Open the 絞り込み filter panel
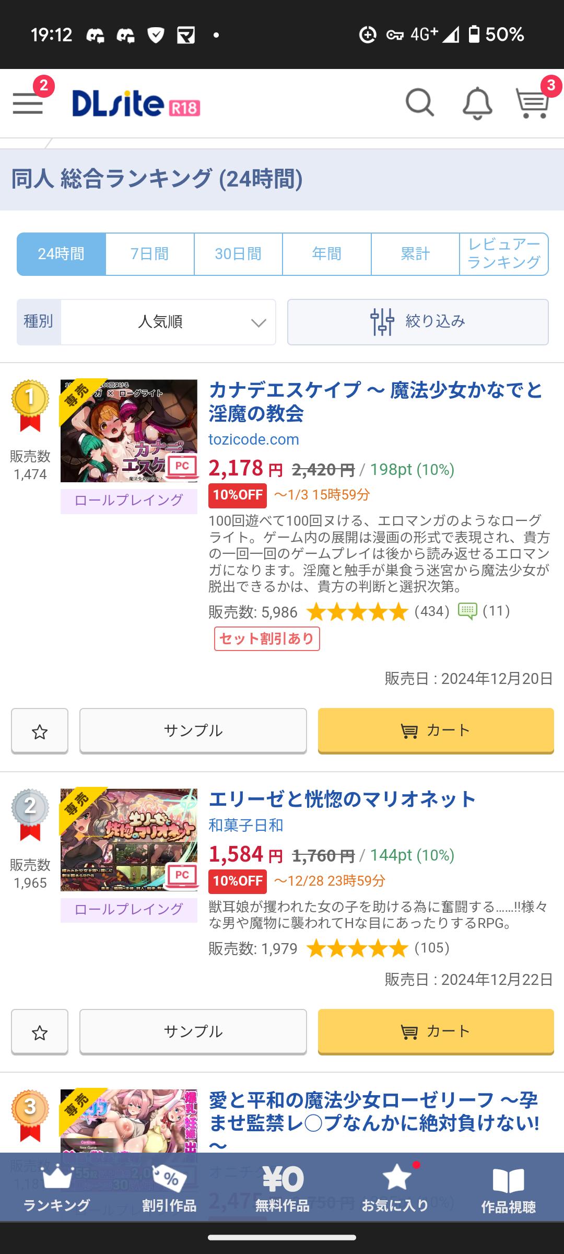This screenshot has height=1254, width=564. click(418, 322)
